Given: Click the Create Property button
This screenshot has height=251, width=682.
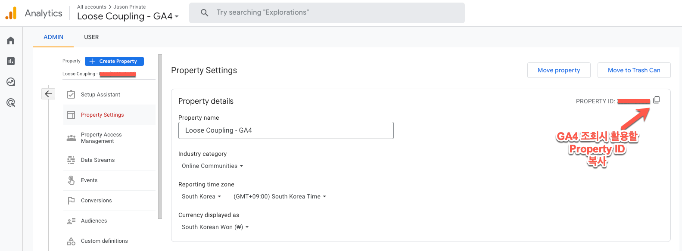Looking at the screenshot, I should pos(114,61).
